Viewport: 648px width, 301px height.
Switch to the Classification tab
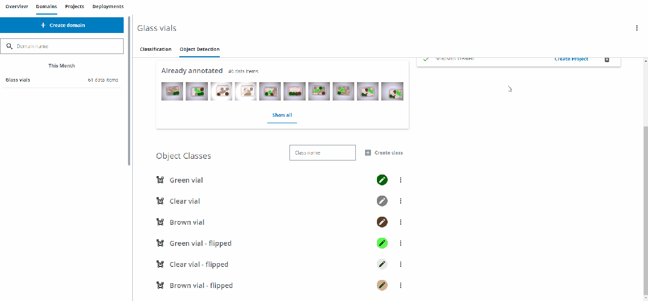coord(156,49)
